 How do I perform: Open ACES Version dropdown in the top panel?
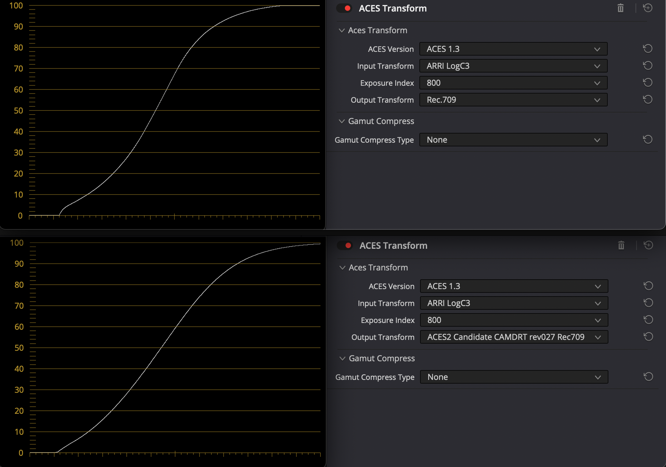click(x=513, y=49)
